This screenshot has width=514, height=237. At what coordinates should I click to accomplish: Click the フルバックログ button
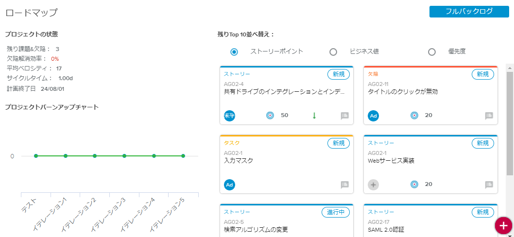pyautogui.click(x=469, y=12)
